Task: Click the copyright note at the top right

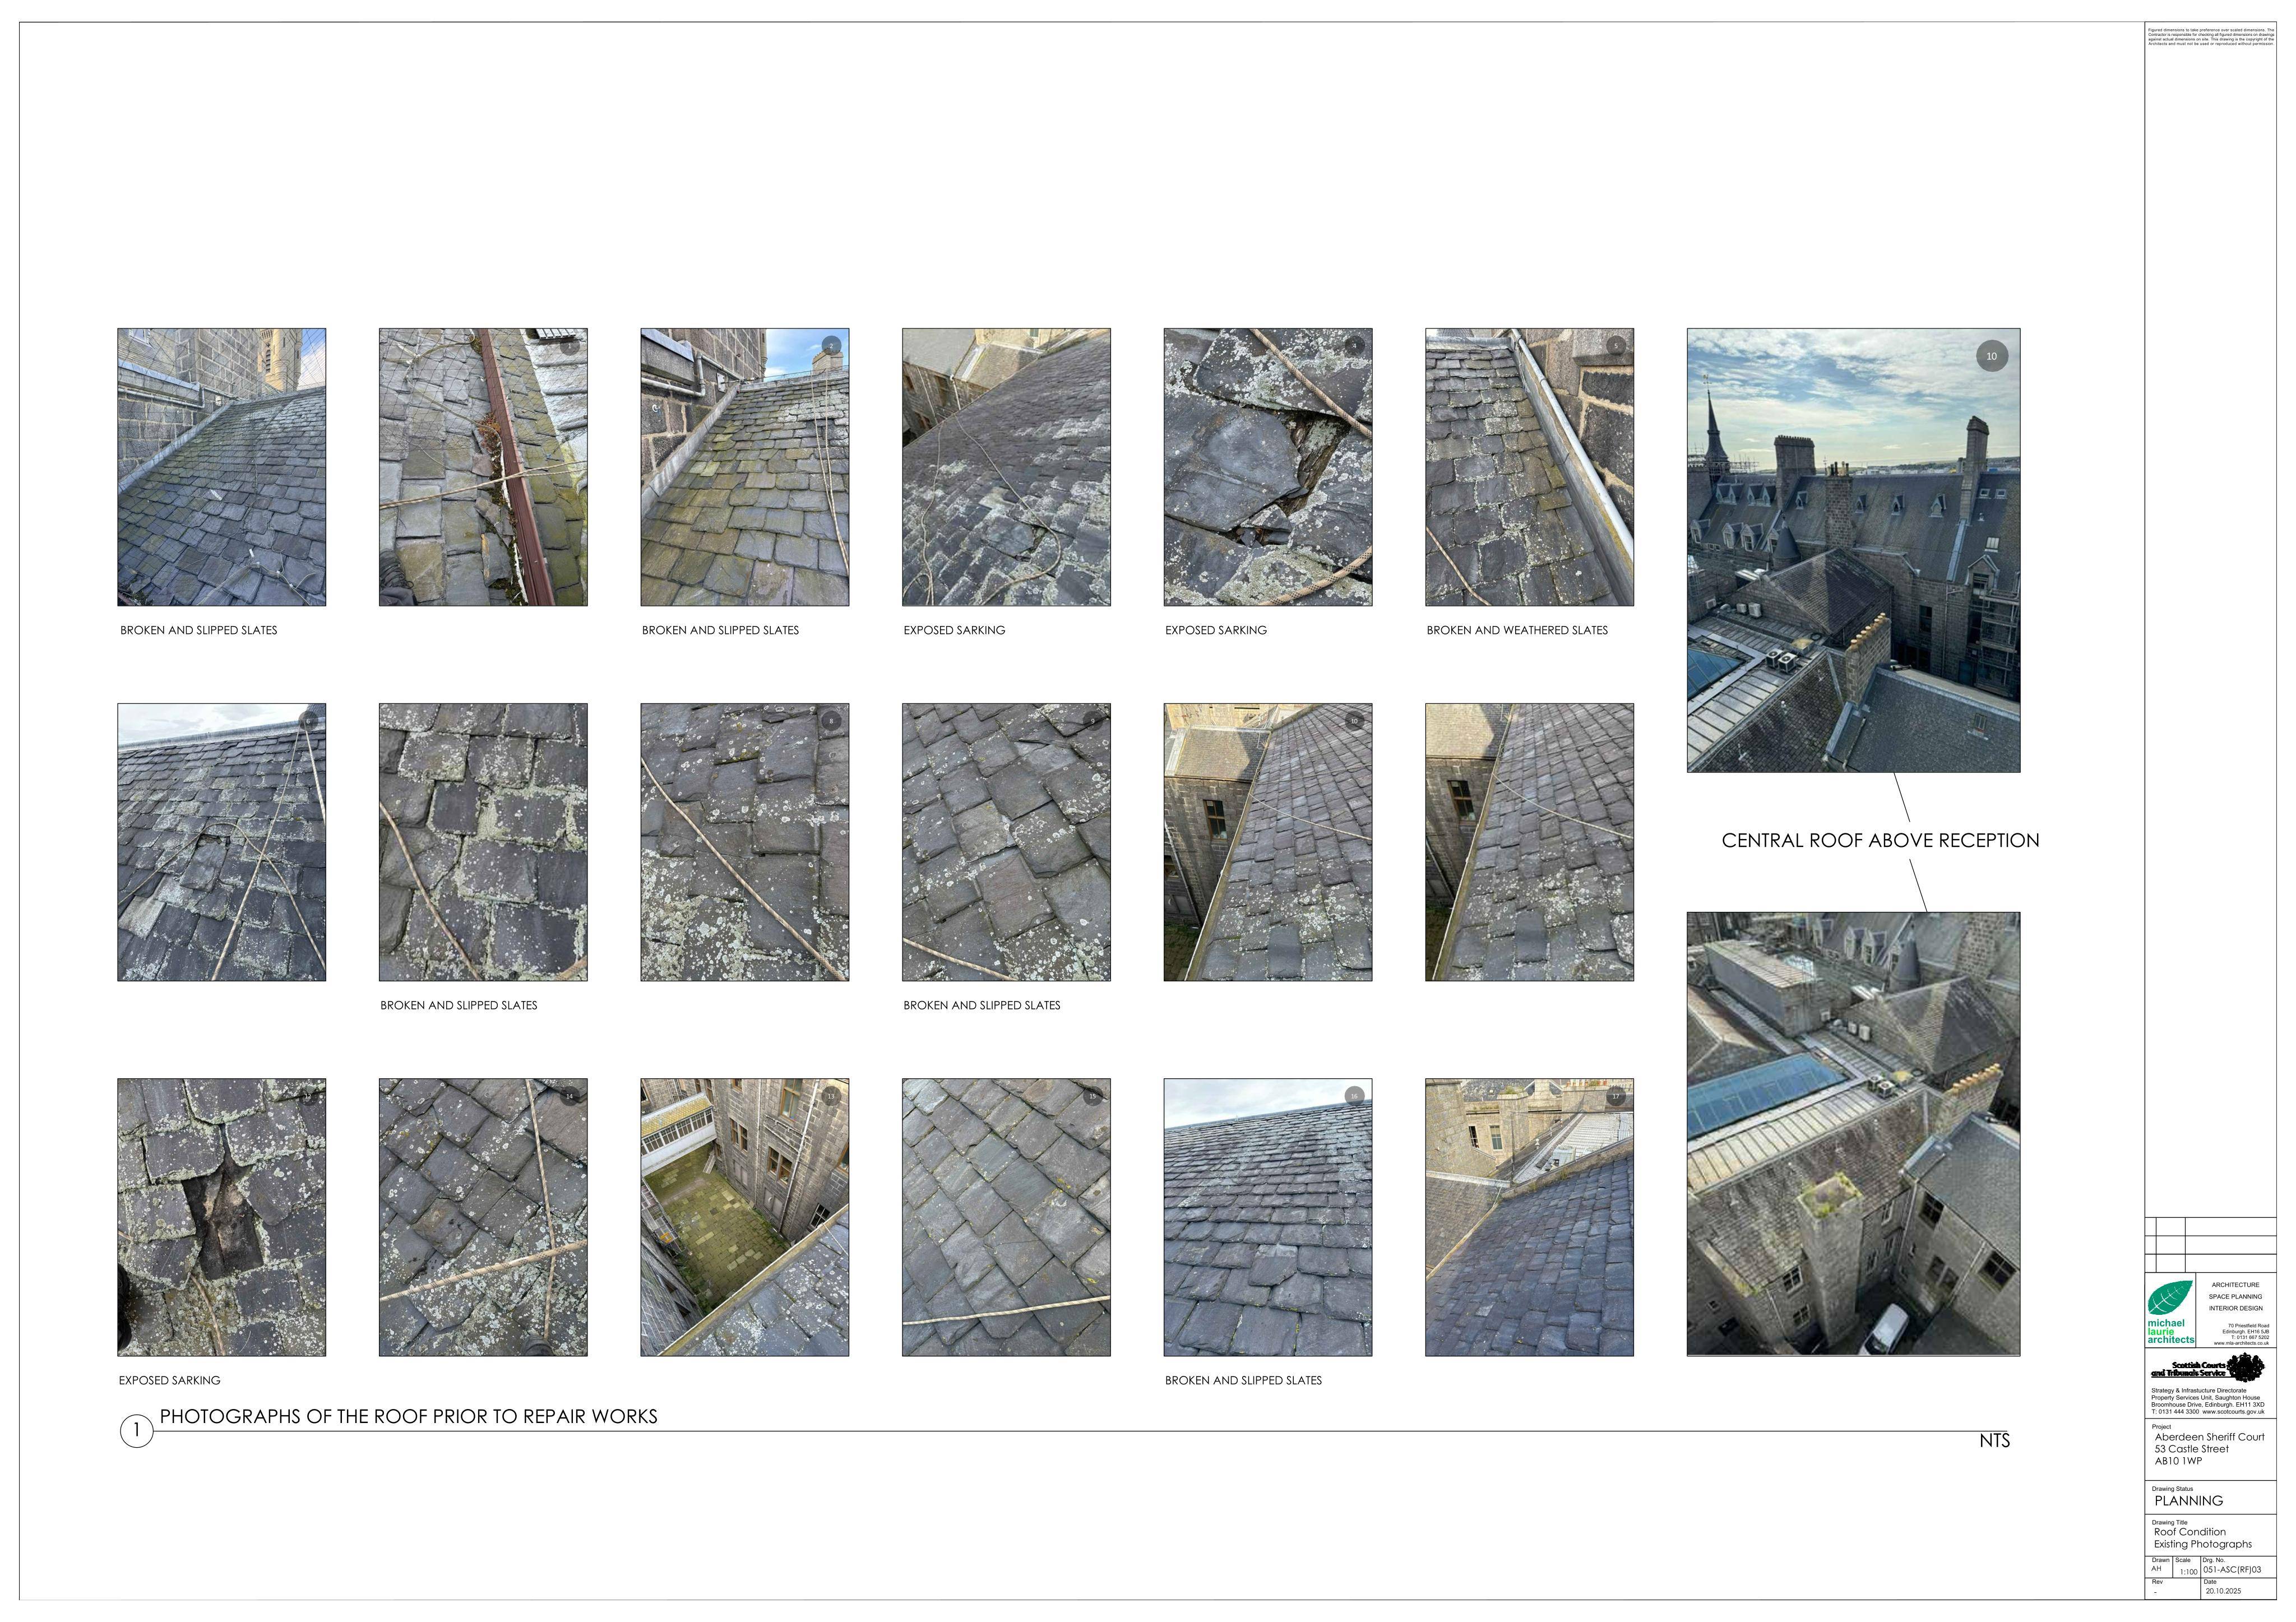Action: point(2211,37)
